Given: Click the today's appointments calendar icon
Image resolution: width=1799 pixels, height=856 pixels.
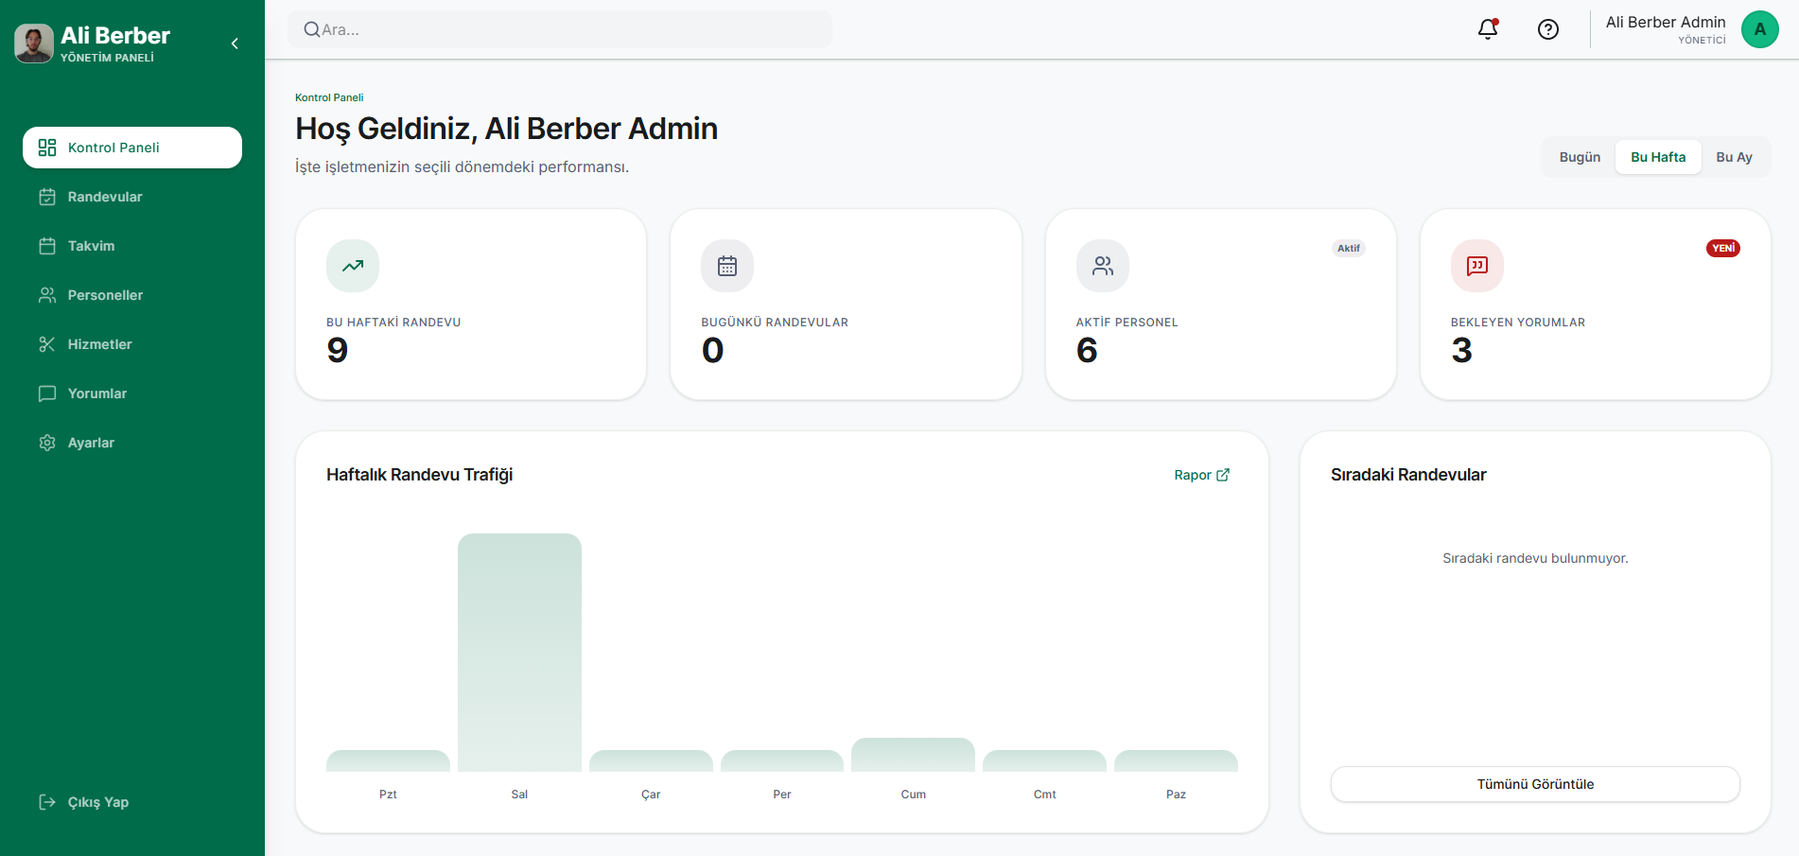Looking at the screenshot, I should pos(727,266).
